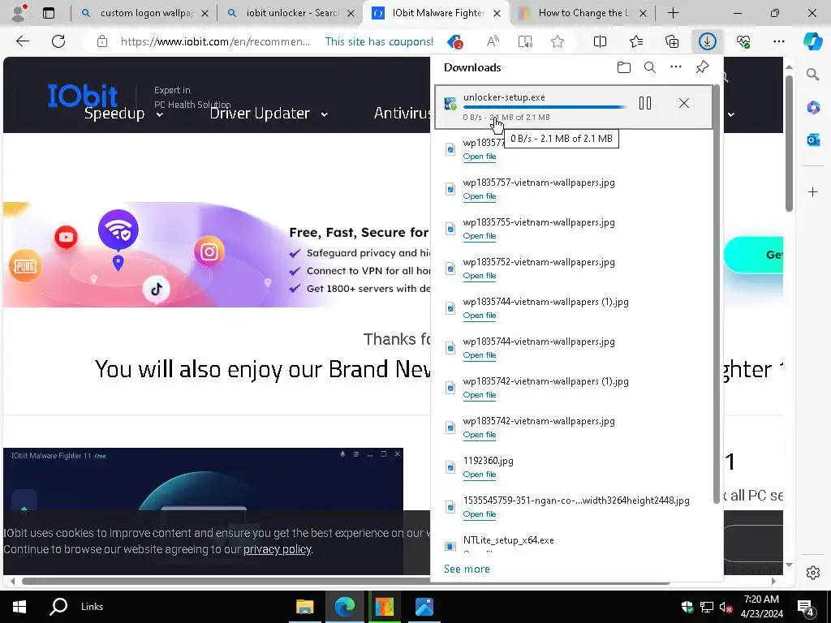Open sidebar settings gear
Image resolution: width=831 pixels, height=623 pixels.
(813, 573)
